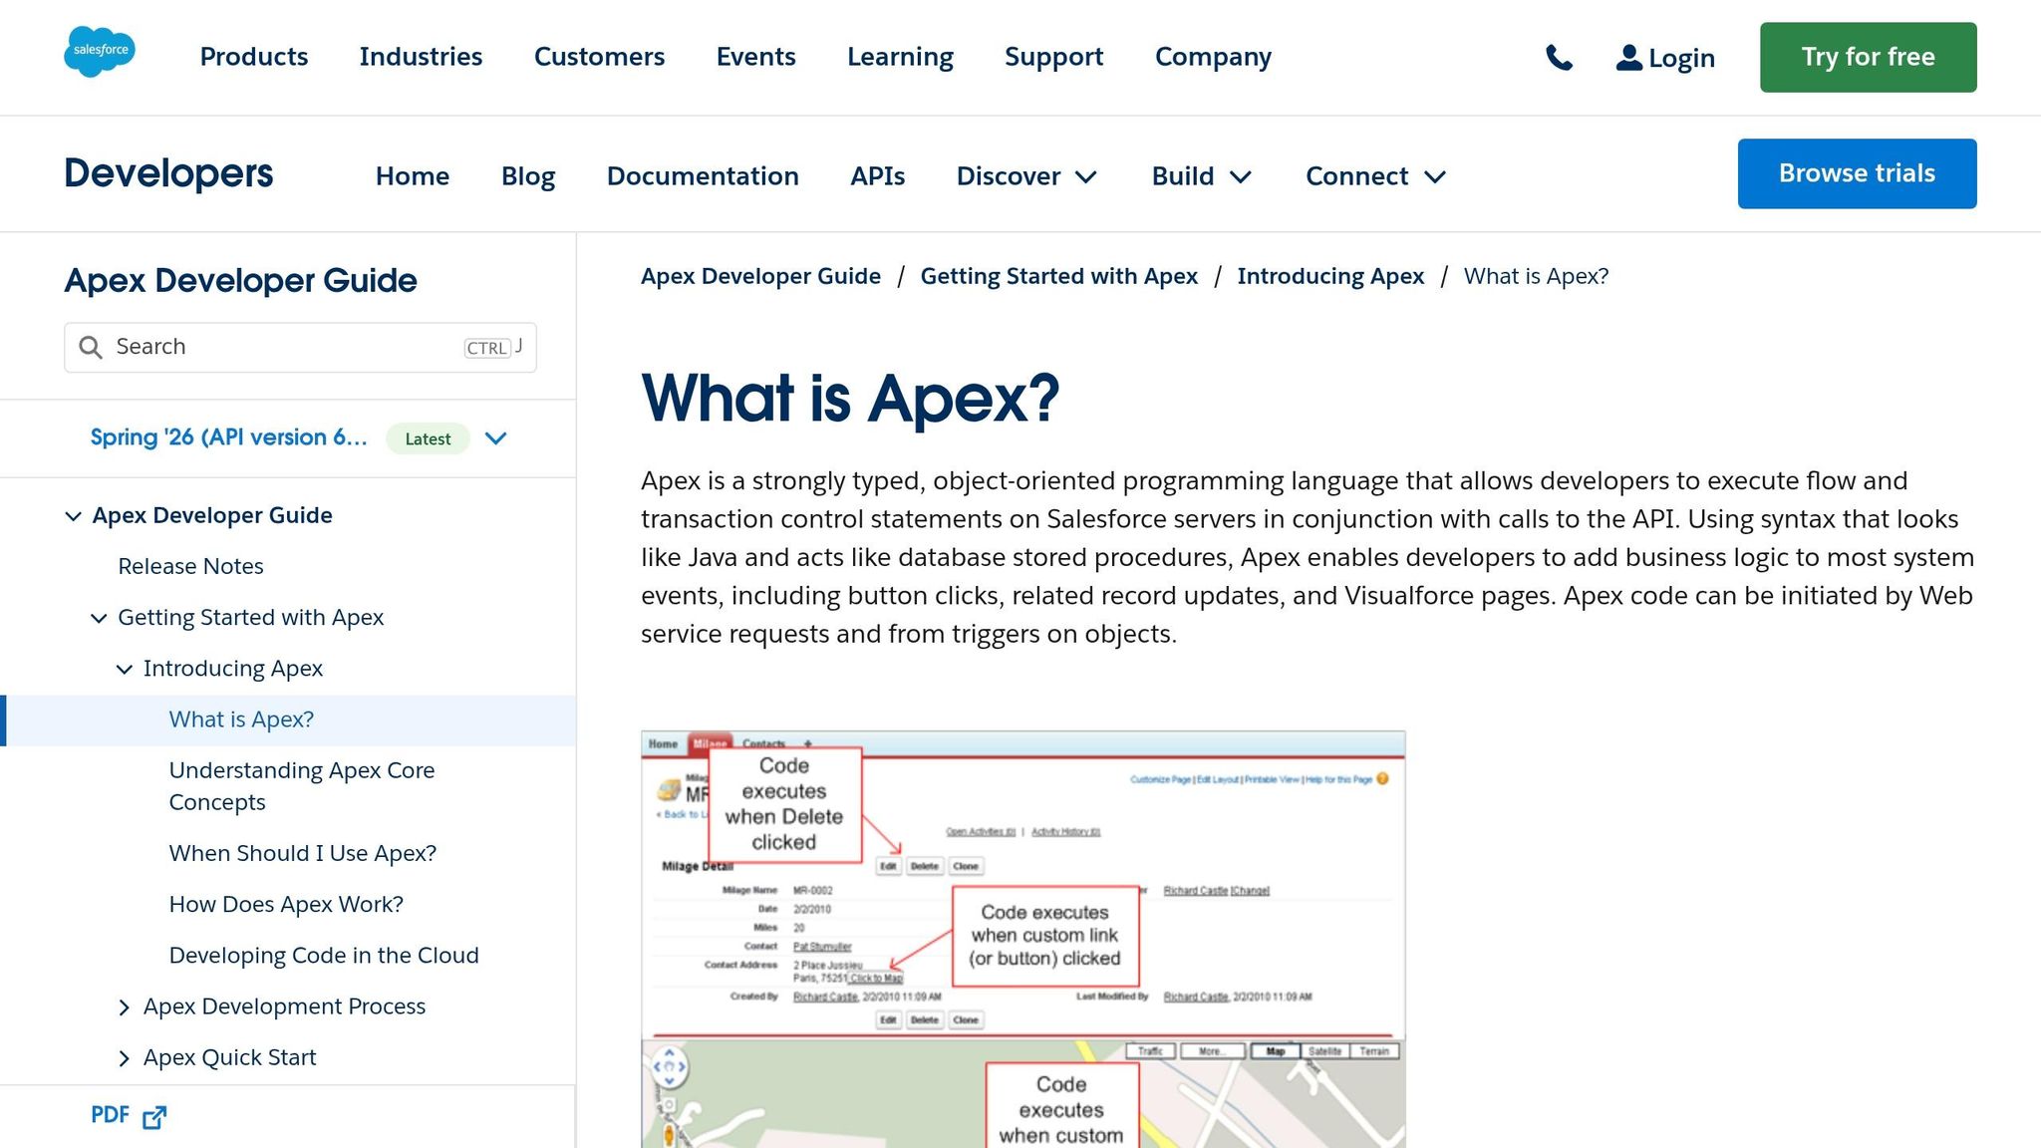
Task: Select the phone contact icon
Action: tap(1559, 58)
